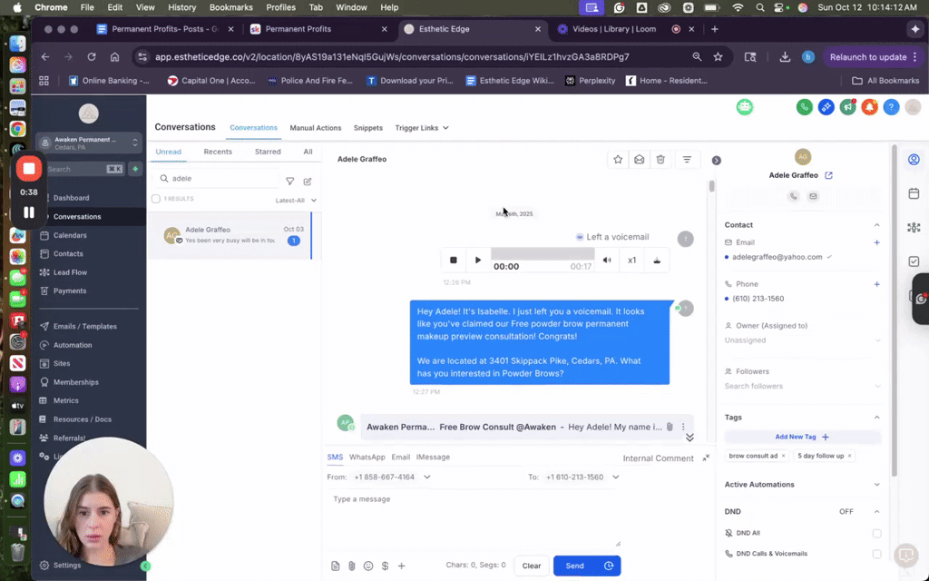This screenshot has width=929, height=581.
Task: Add another phone with plus icon
Action: (x=876, y=284)
